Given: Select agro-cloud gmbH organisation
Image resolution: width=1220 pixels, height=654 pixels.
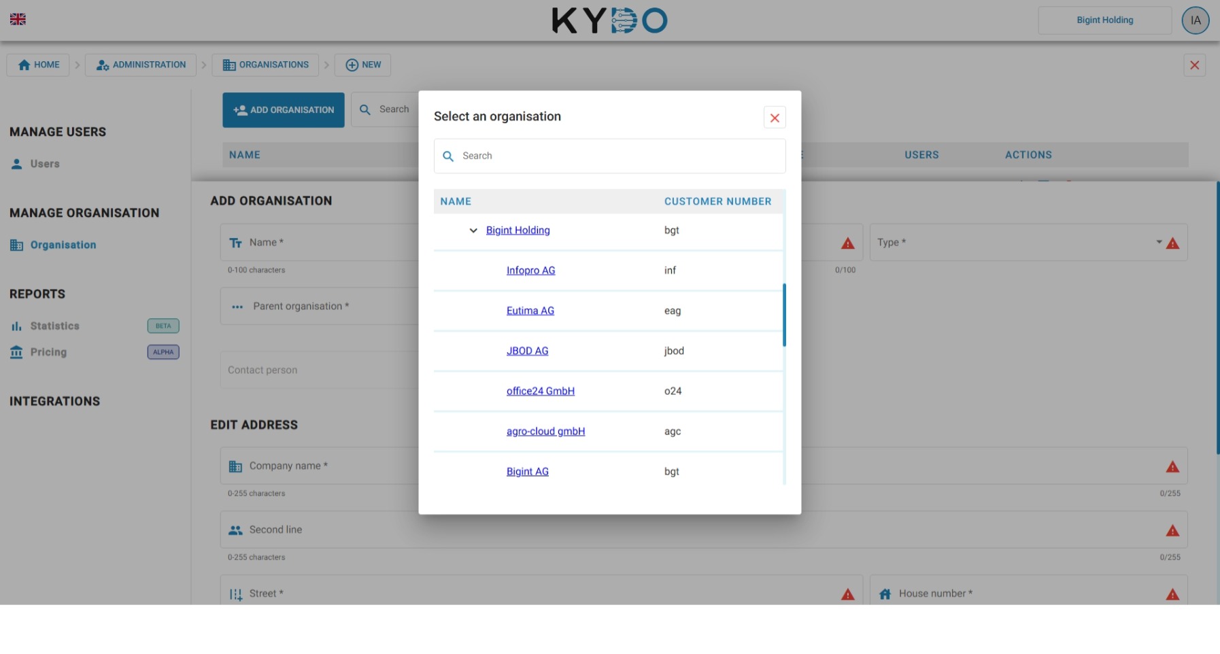Looking at the screenshot, I should pos(545,431).
